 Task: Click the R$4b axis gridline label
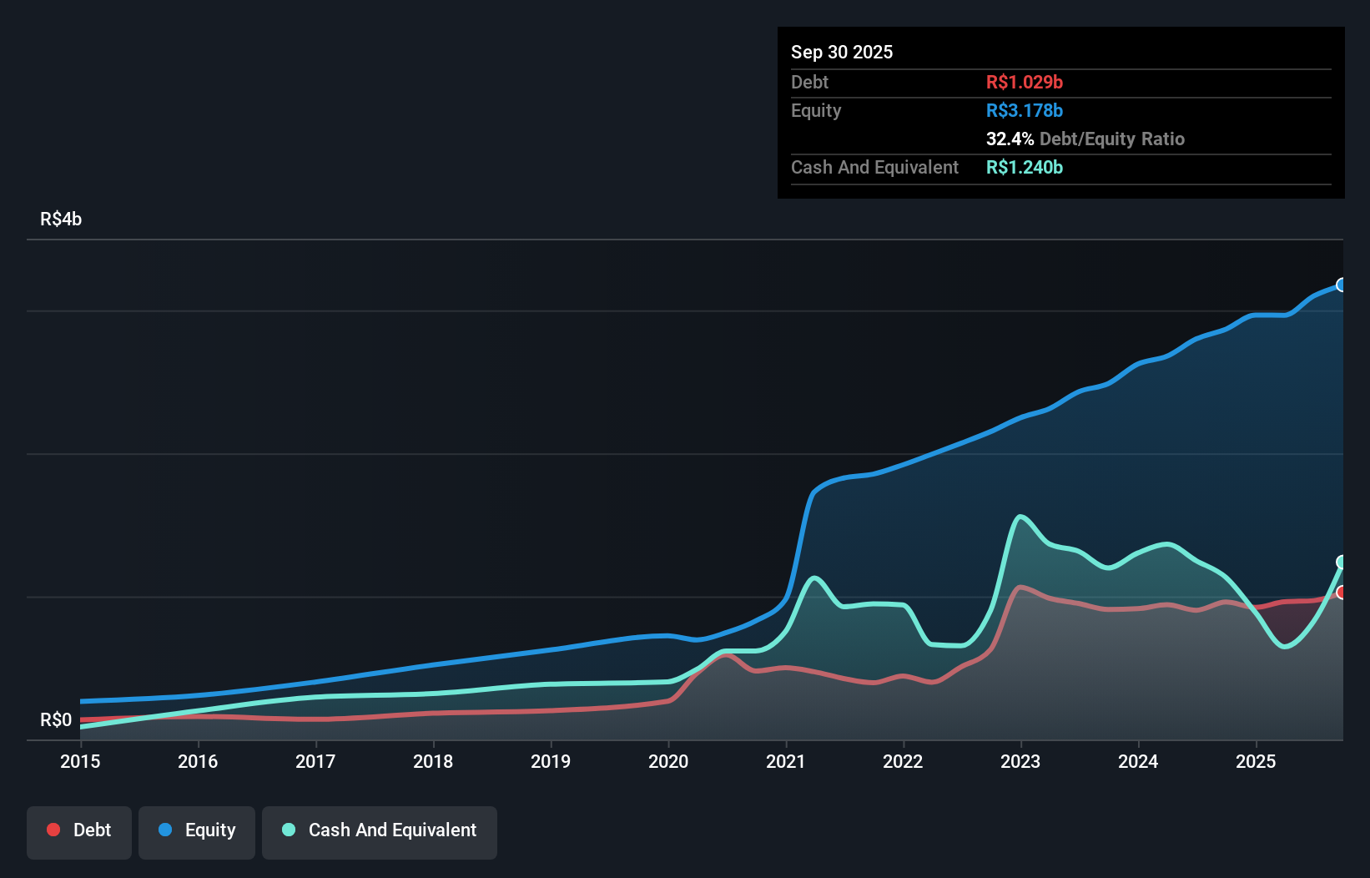coord(61,219)
